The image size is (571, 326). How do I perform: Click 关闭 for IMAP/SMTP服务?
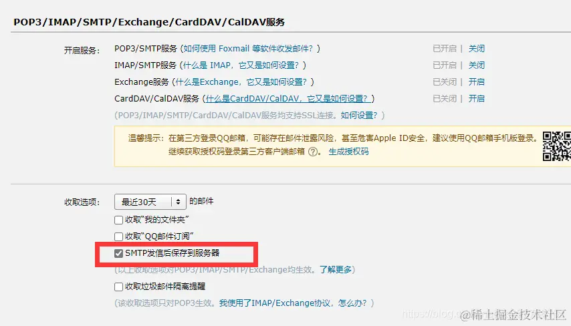tap(476, 65)
